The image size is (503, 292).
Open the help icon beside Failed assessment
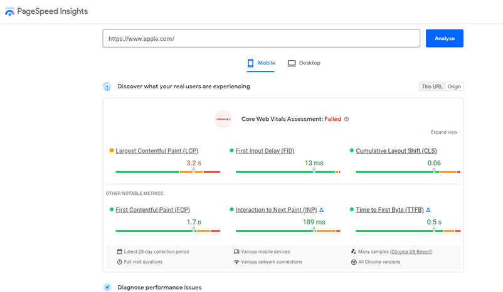[346, 119]
